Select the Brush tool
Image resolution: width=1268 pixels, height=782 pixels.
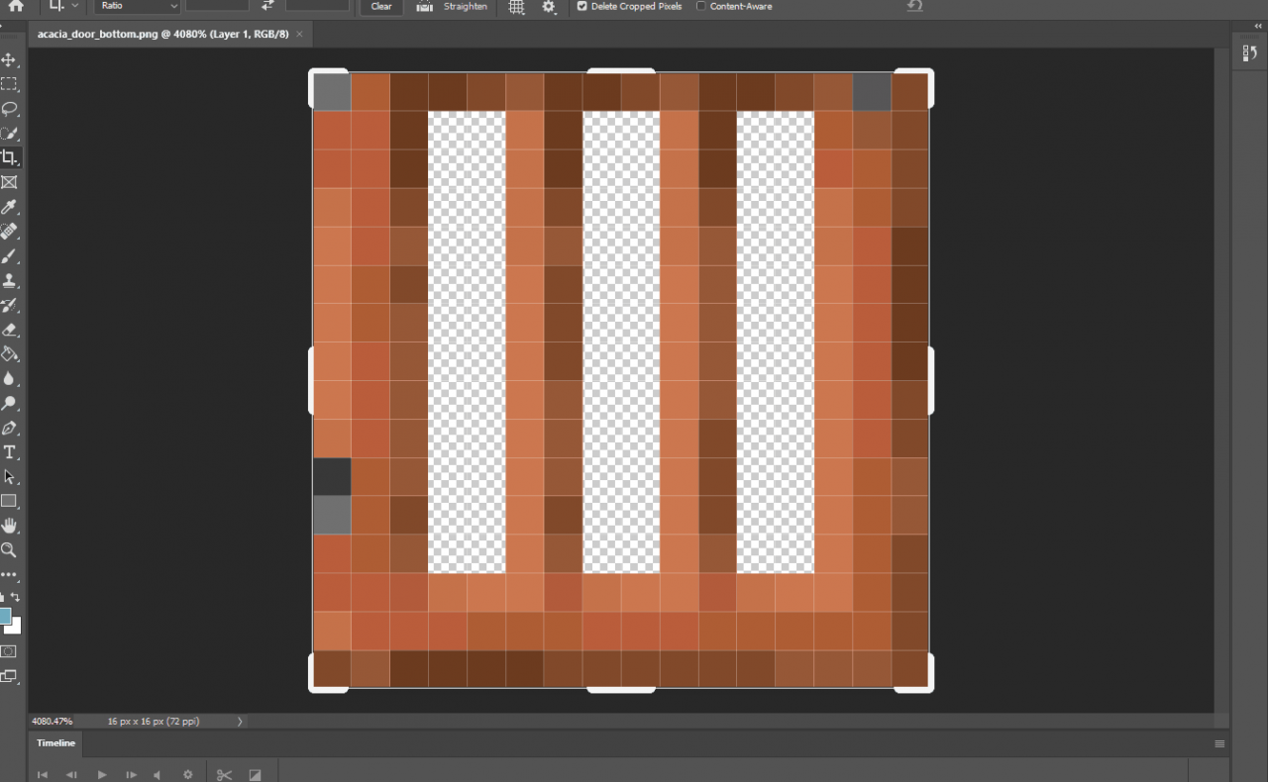tap(9, 256)
